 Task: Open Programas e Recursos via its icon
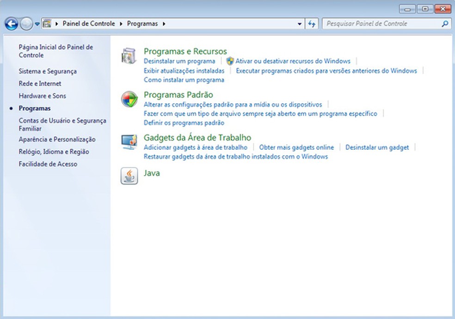129,55
